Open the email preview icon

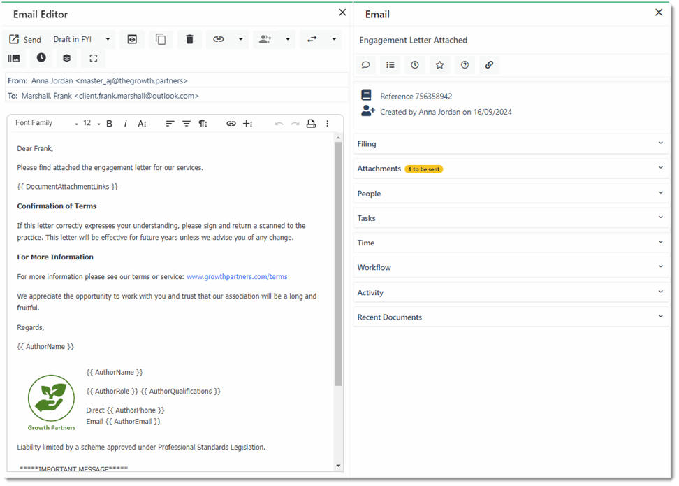click(x=131, y=39)
